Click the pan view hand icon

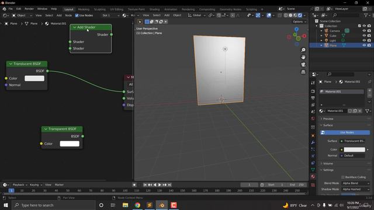pos(303,57)
